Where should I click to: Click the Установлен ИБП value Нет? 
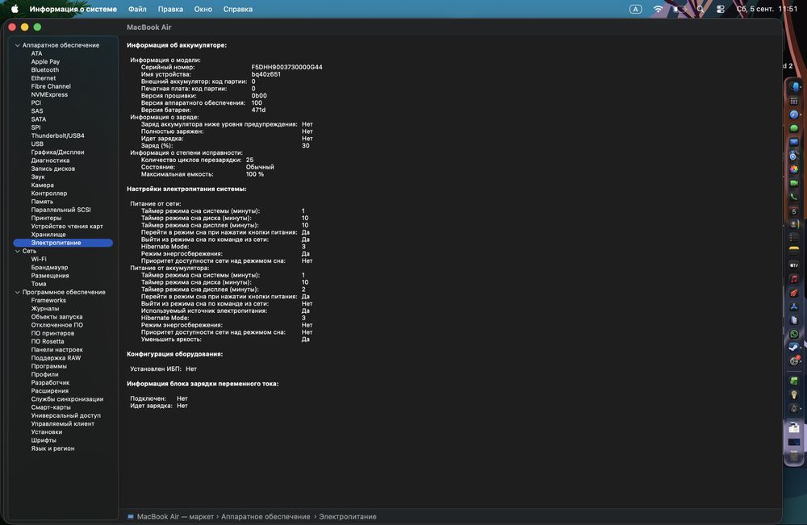click(191, 369)
